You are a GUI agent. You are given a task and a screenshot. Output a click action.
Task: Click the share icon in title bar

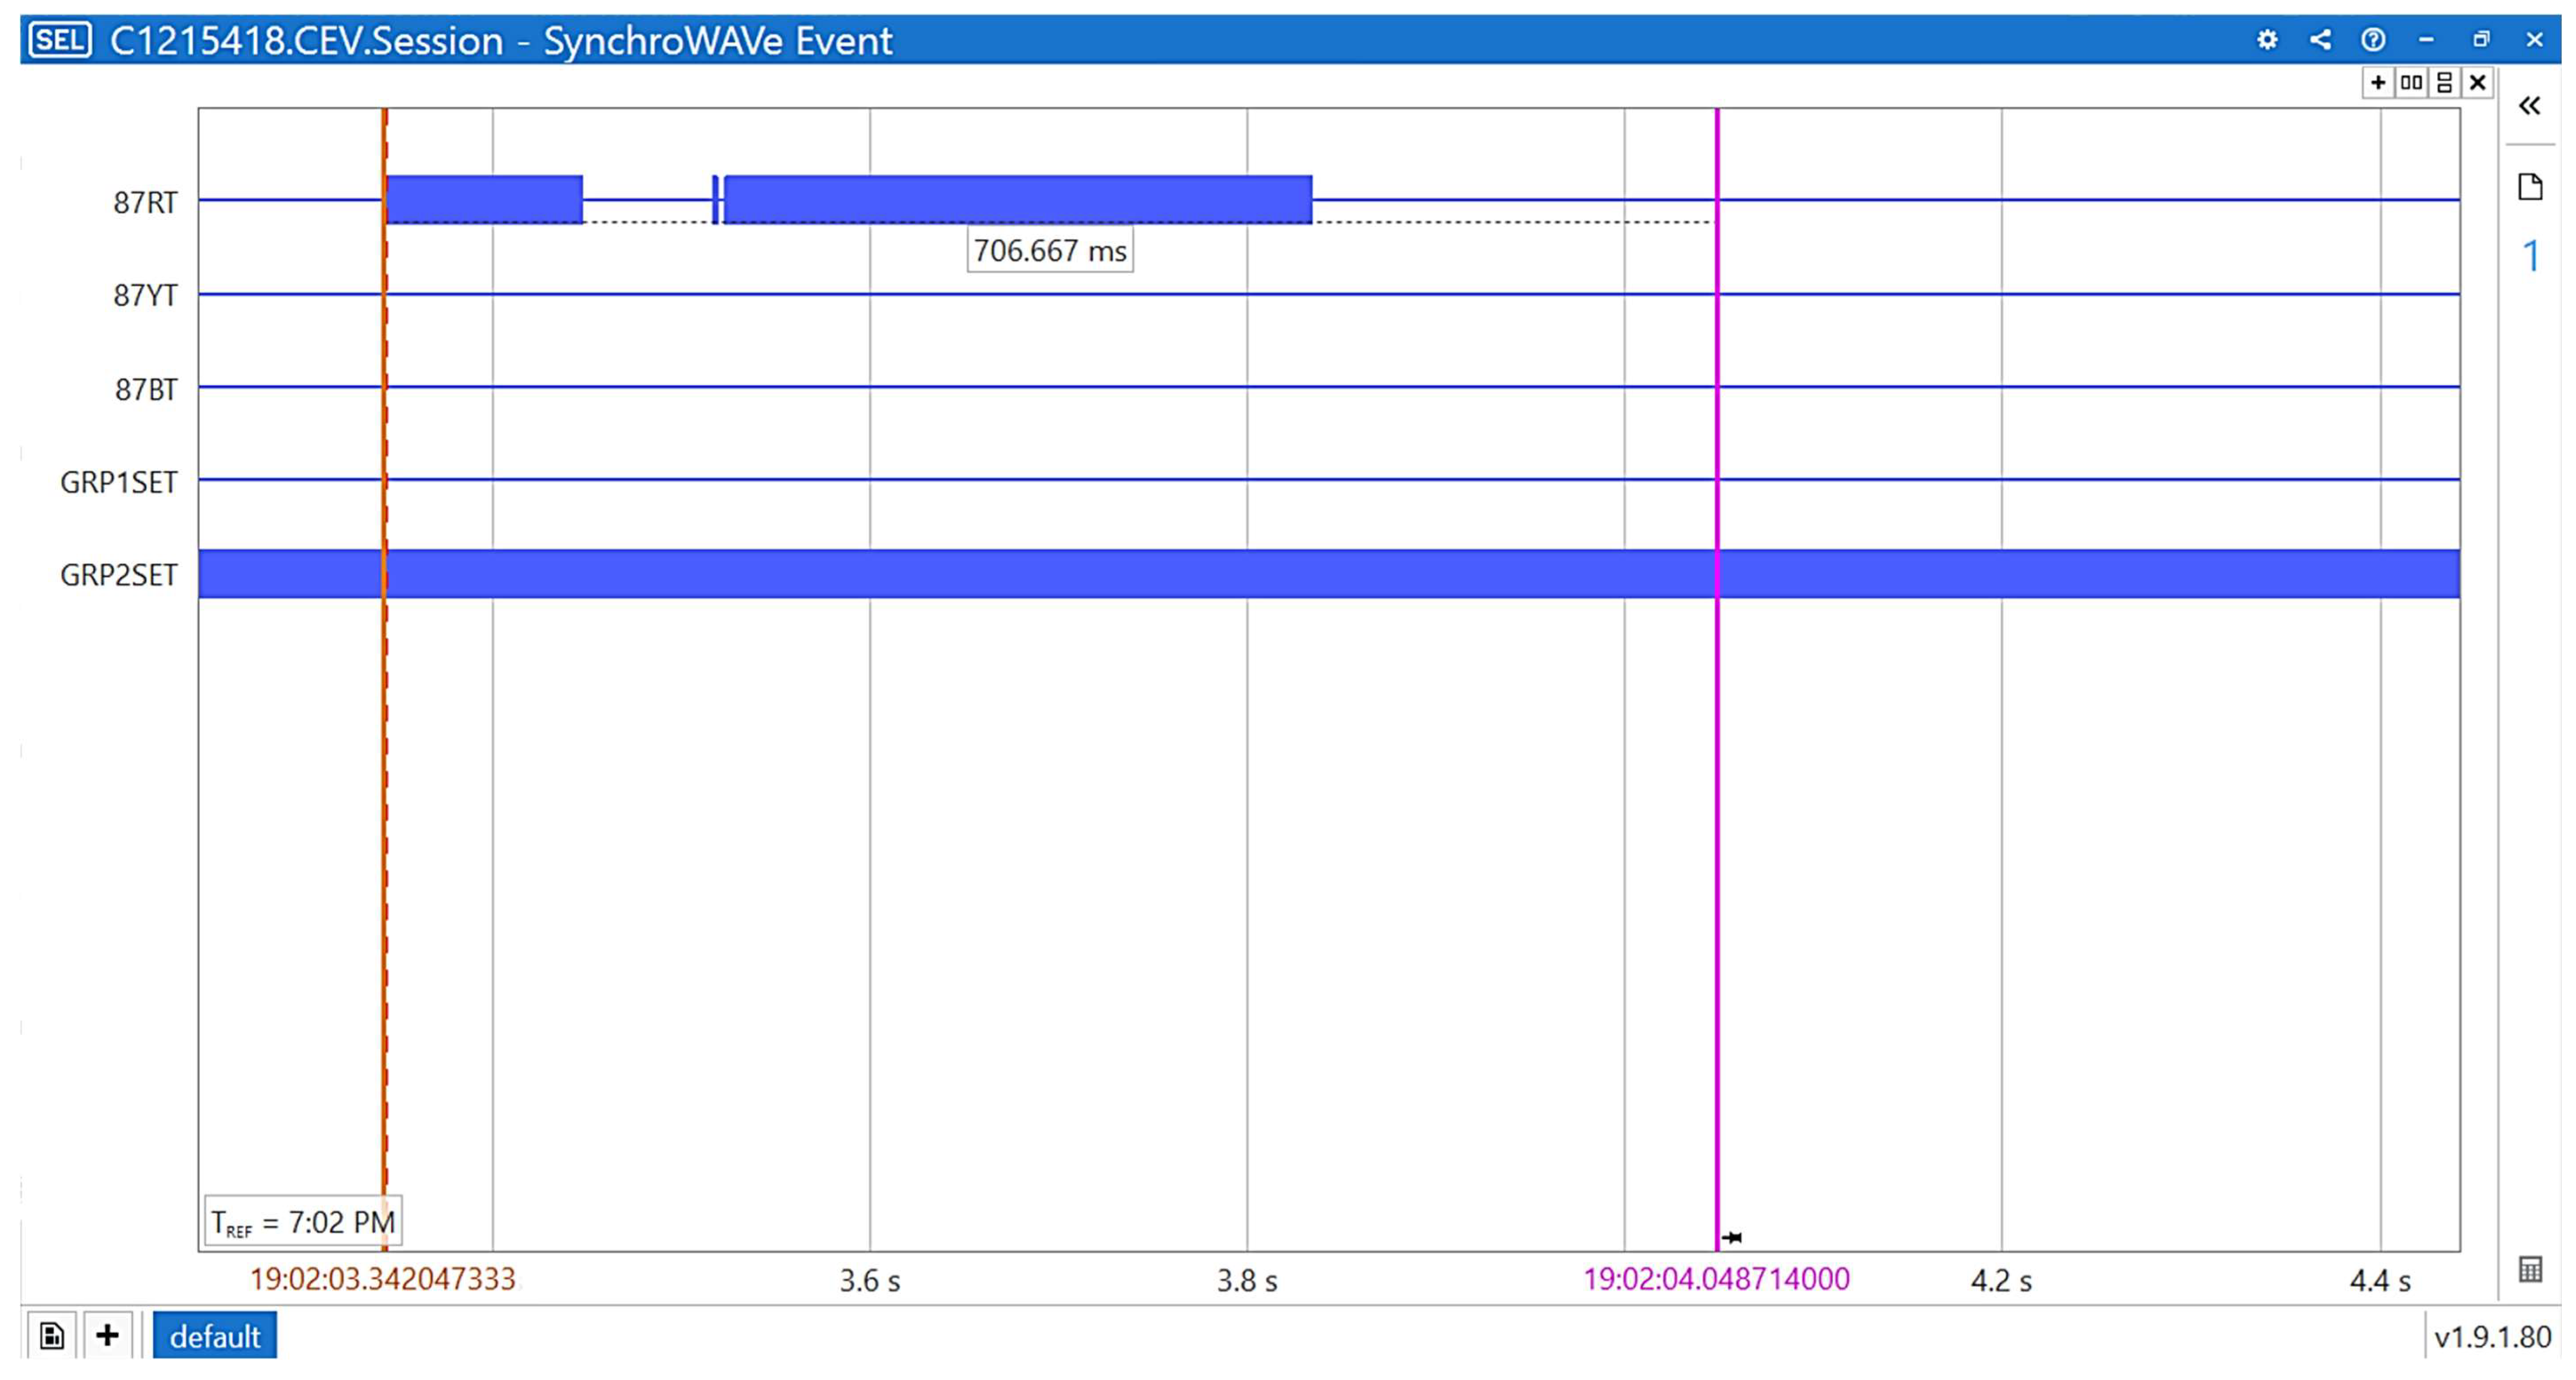(2320, 40)
